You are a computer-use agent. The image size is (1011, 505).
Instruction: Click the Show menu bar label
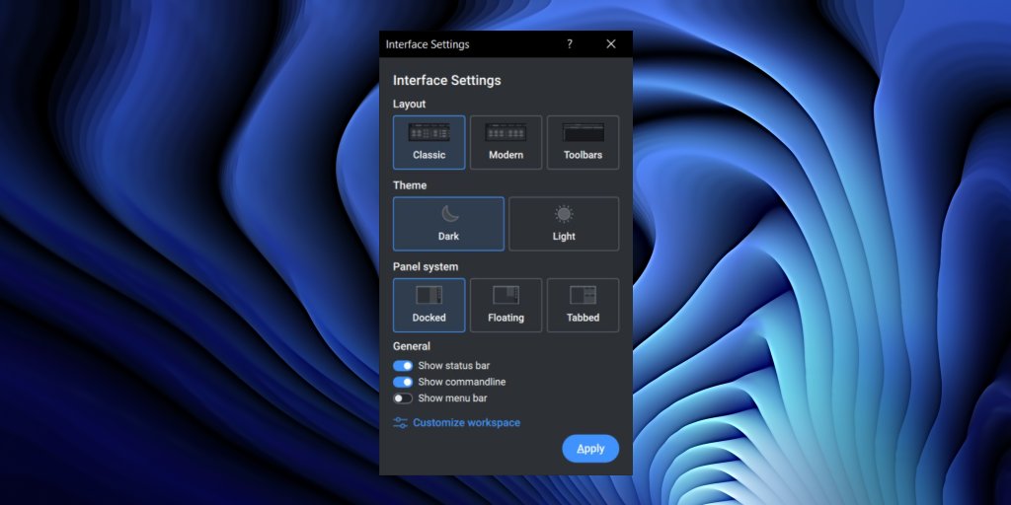(x=452, y=398)
